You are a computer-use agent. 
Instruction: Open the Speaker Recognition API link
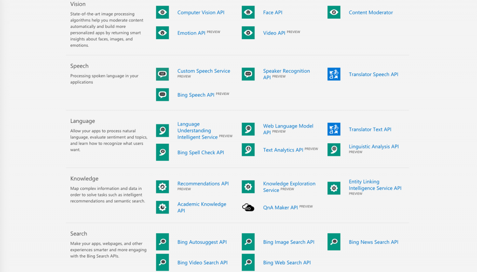(286, 74)
